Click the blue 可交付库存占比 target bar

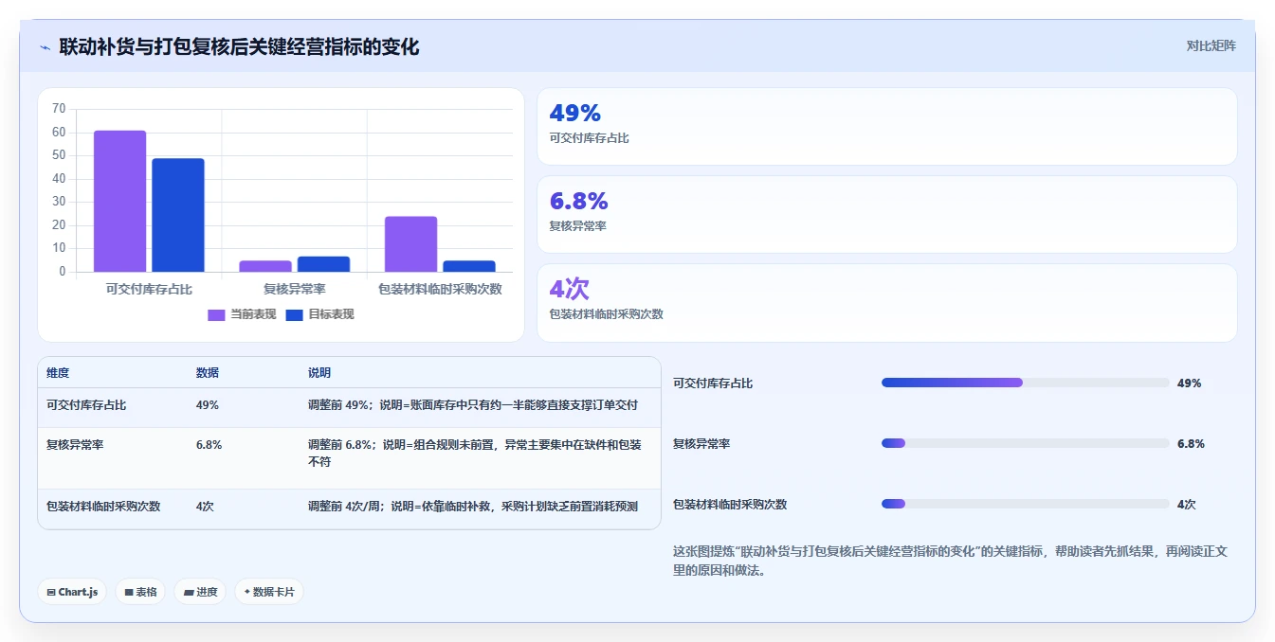[178, 216]
